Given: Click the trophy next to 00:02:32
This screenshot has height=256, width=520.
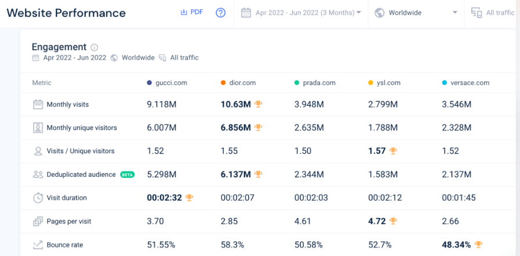Looking at the screenshot, I should tap(189, 198).
